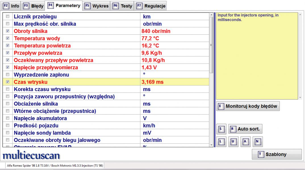Viewport: 305px width, 170px height.
Task: Enable the Obciażenie silnika checkbox
Action: click(8, 104)
